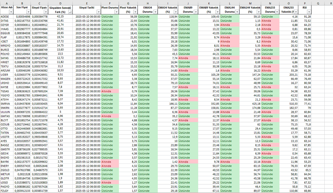Viewport: 333px width, 193px height.
Task: Select the OZYSR cell
Action: tap(6, 25)
